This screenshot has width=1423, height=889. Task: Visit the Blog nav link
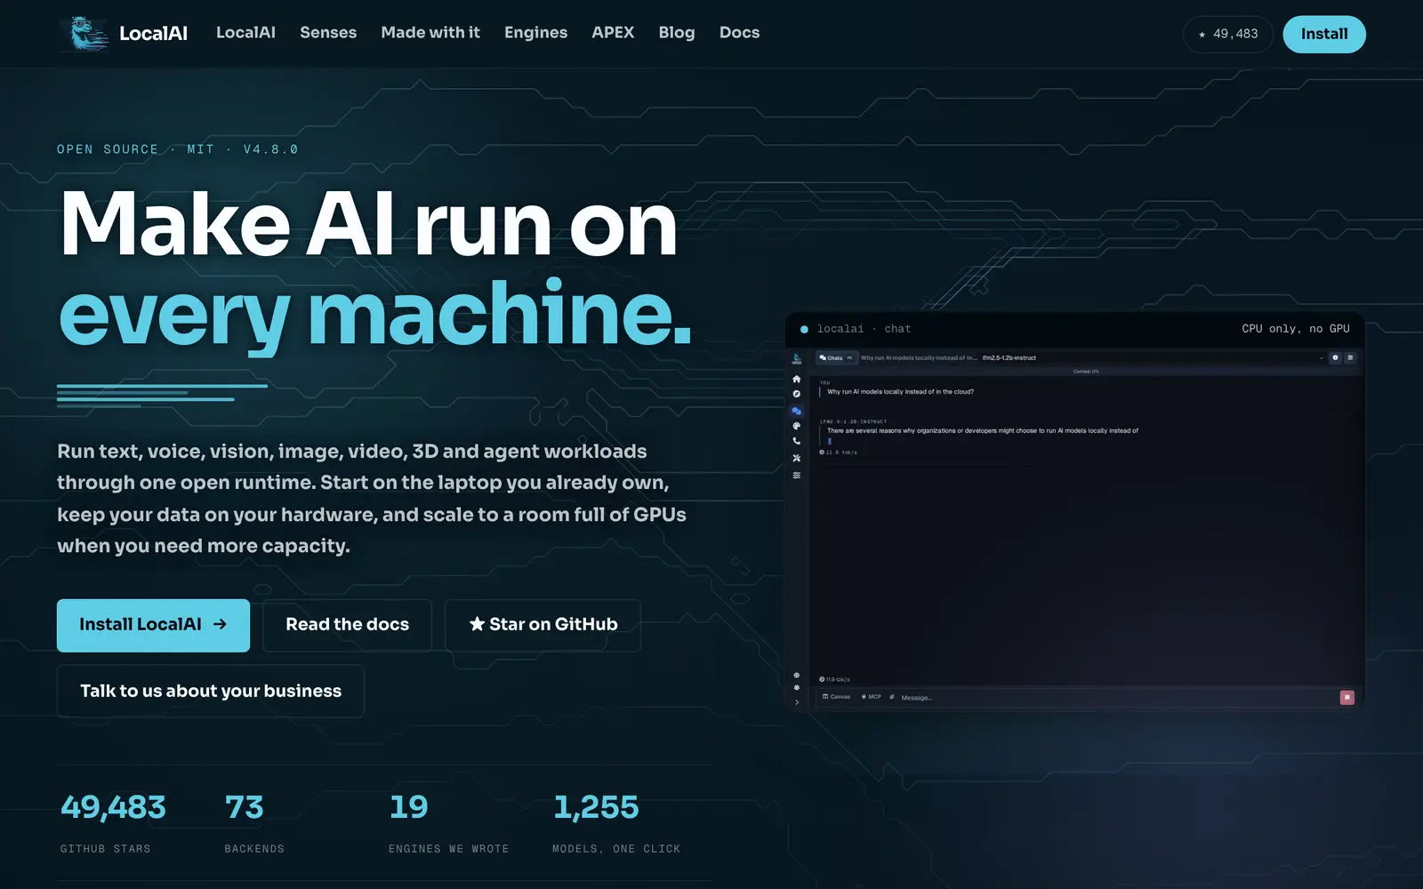pos(677,33)
